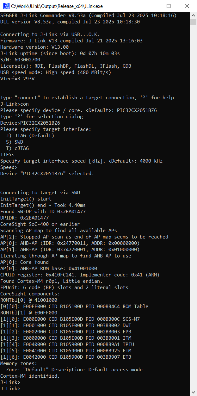Click the empty Speed> prompt line

pos(9,167)
